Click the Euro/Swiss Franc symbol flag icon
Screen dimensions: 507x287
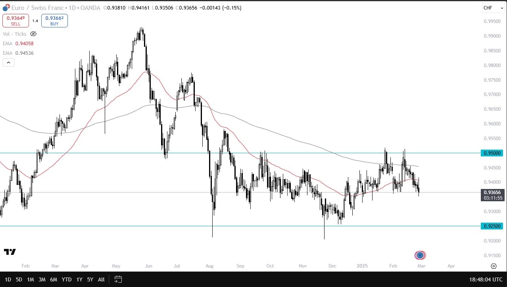pos(6,8)
